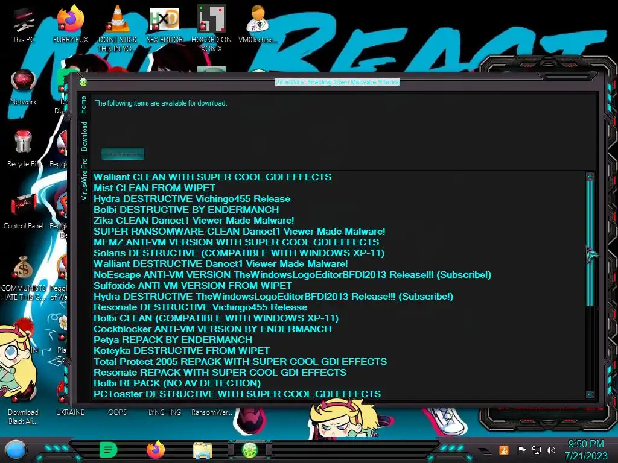618x463 pixels.
Task: Open the money bag desktop icon
Action: tap(24, 278)
